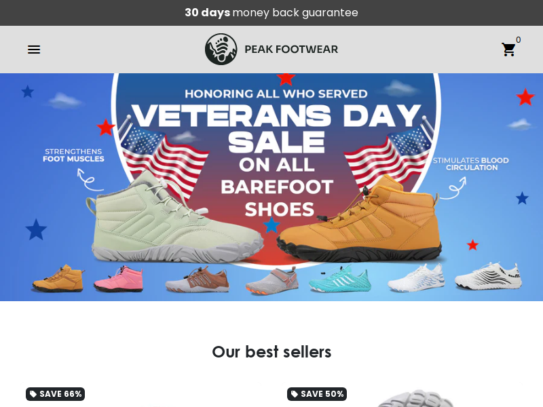Image resolution: width=543 pixels, height=407 pixels.
Task: Click the small orange boot thumbnail
Action: (58, 278)
